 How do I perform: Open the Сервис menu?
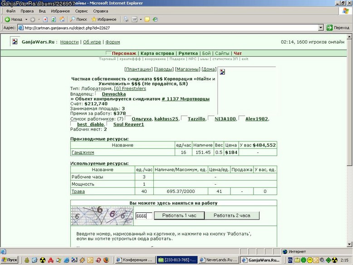[81, 11]
